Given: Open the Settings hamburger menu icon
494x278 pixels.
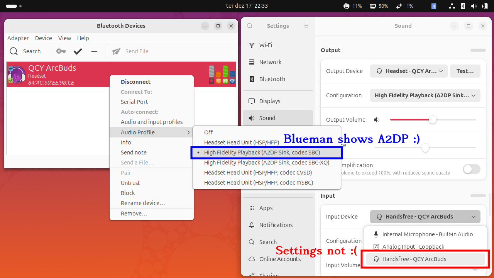Looking at the screenshot, I should pyautogui.click(x=306, y=26).
